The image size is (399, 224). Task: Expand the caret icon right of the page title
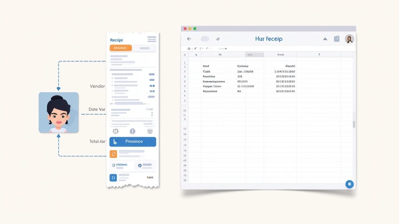point(325,39)
